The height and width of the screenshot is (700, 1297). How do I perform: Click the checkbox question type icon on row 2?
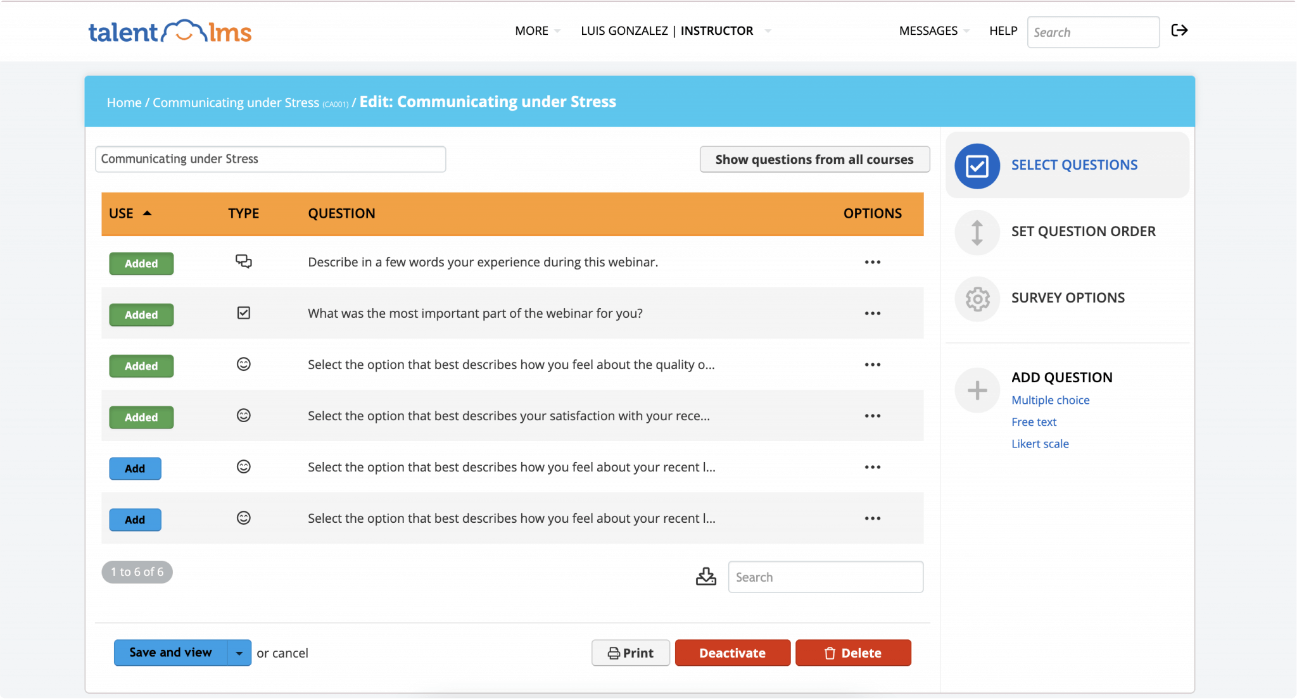tap(244, 312)
